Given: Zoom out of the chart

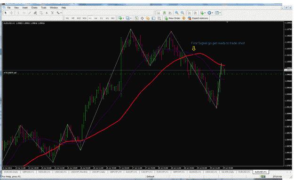Looking at the screenshot, I should (x=182, y=13).
